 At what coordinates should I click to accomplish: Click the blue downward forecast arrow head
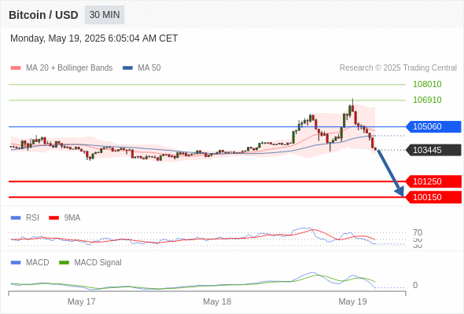(x=400, y=192)
